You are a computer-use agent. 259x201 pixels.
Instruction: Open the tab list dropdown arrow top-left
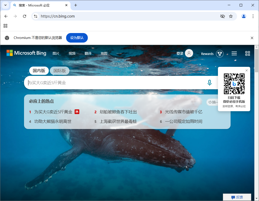5,5
